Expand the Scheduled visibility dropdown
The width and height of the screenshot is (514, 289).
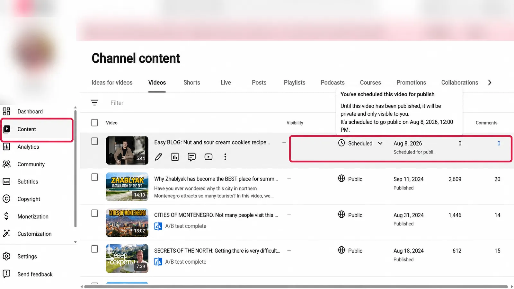(x=380, y=143)
